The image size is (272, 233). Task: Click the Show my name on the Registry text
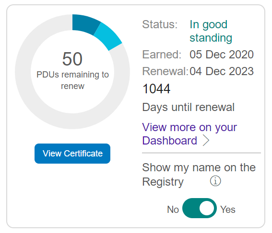click(199, 175)
